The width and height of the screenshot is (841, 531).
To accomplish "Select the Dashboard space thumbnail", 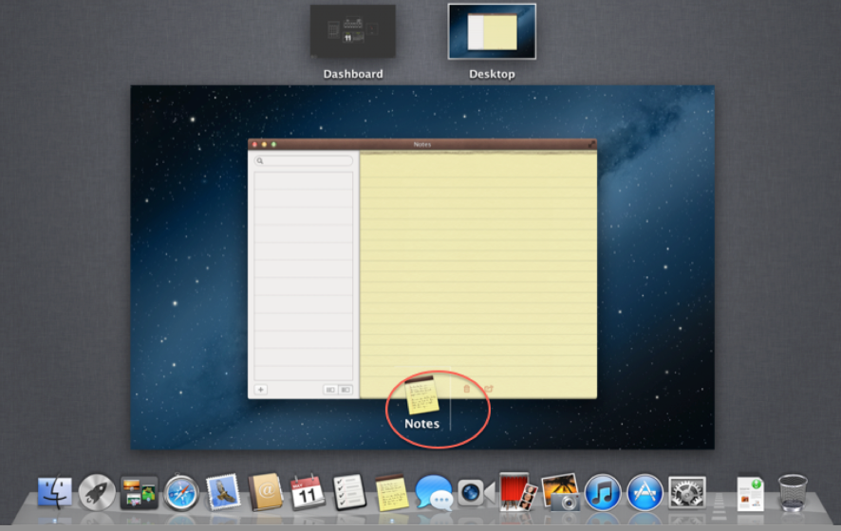I will (353, 32).
